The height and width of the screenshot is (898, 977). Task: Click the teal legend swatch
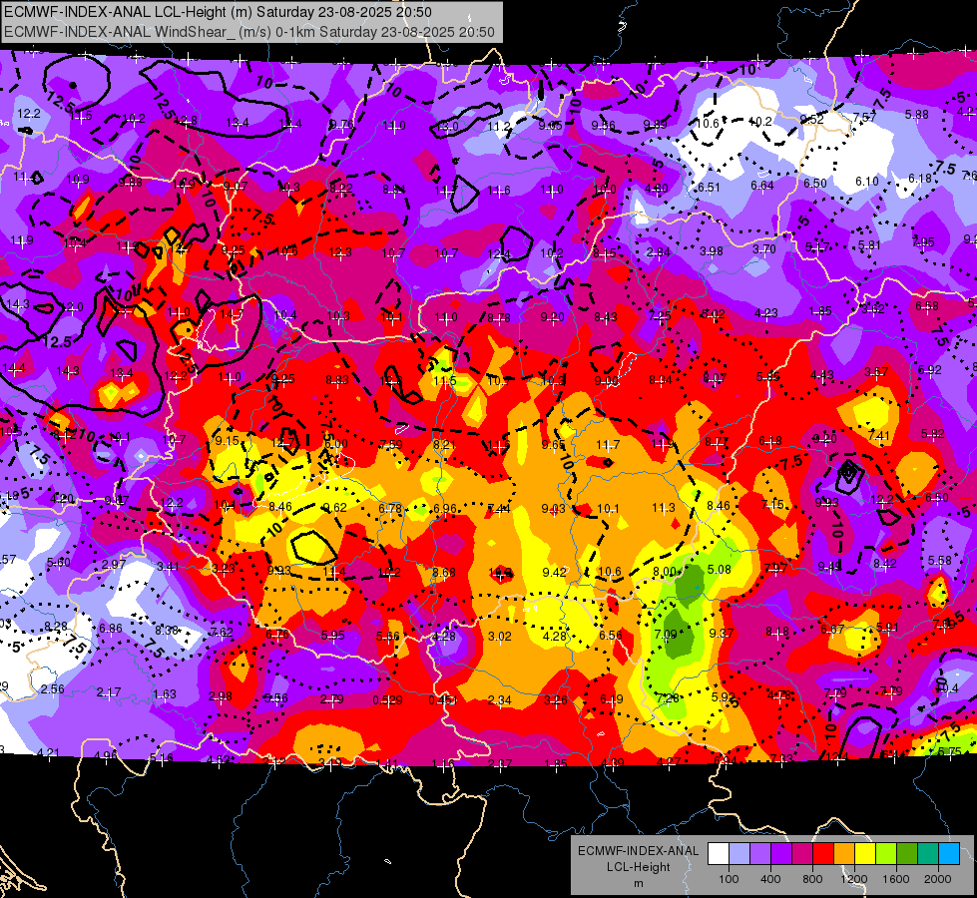[928, 854]
